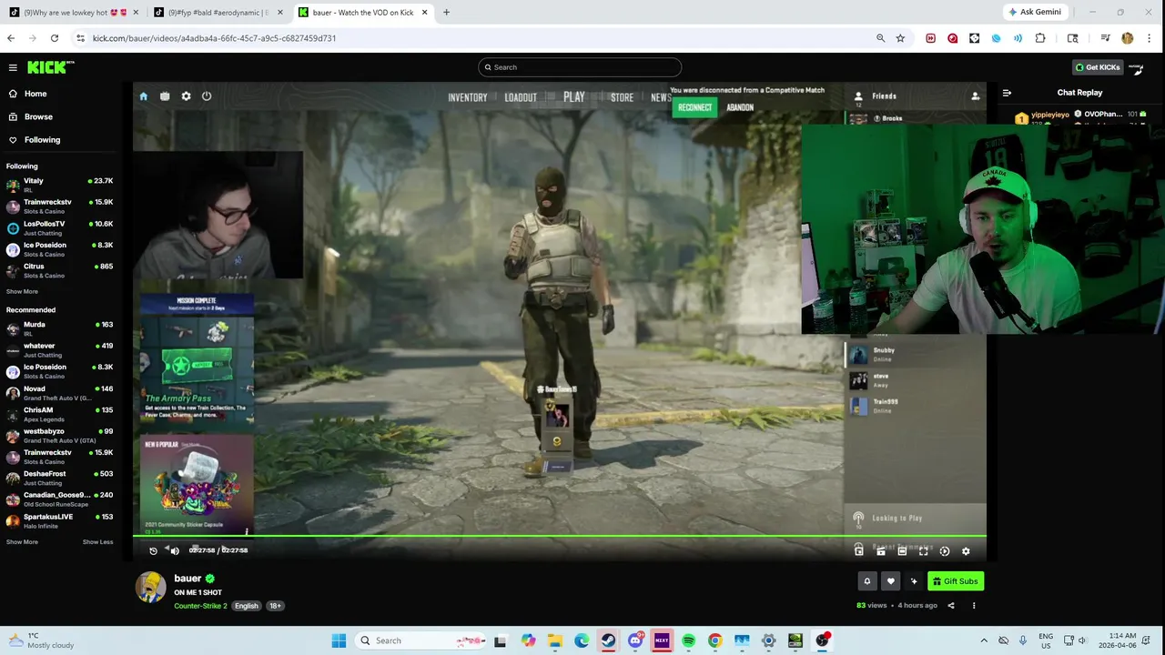Open the media controls music icon
The height and width of the screenshot is (655, 1165).
point(1105,38)
